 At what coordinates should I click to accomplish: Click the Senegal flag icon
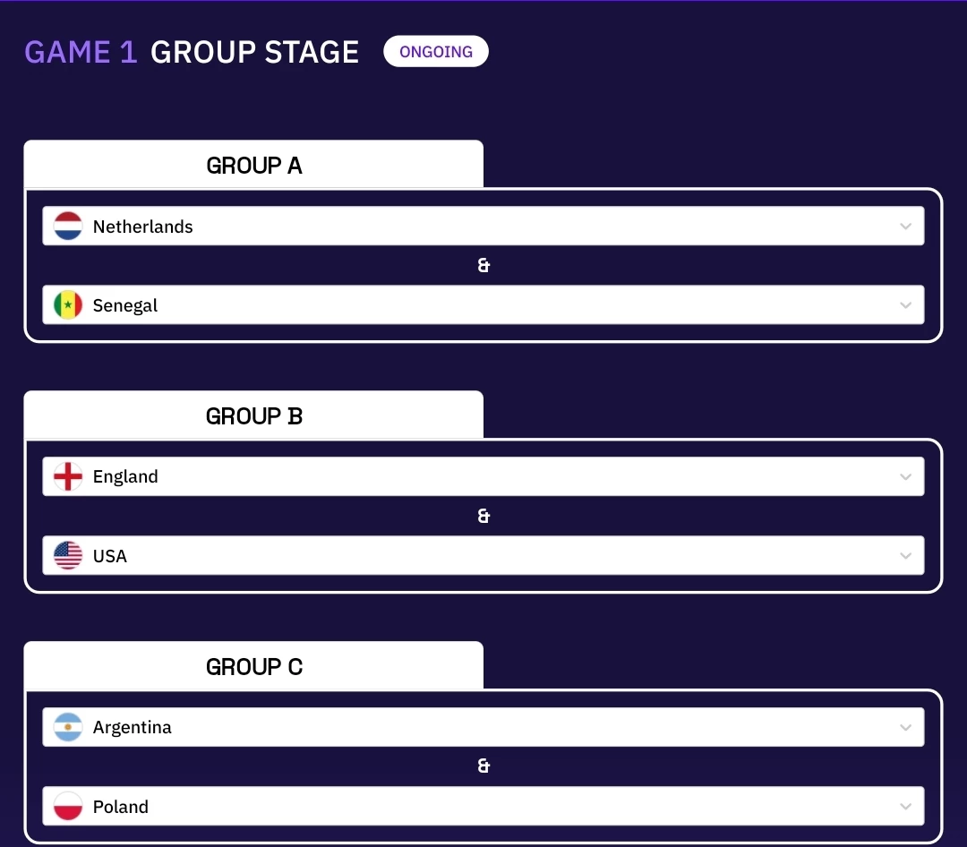[68, 304]
